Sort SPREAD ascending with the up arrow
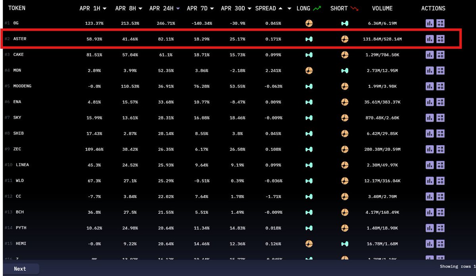476x276 pixels. tap(281, 8)
